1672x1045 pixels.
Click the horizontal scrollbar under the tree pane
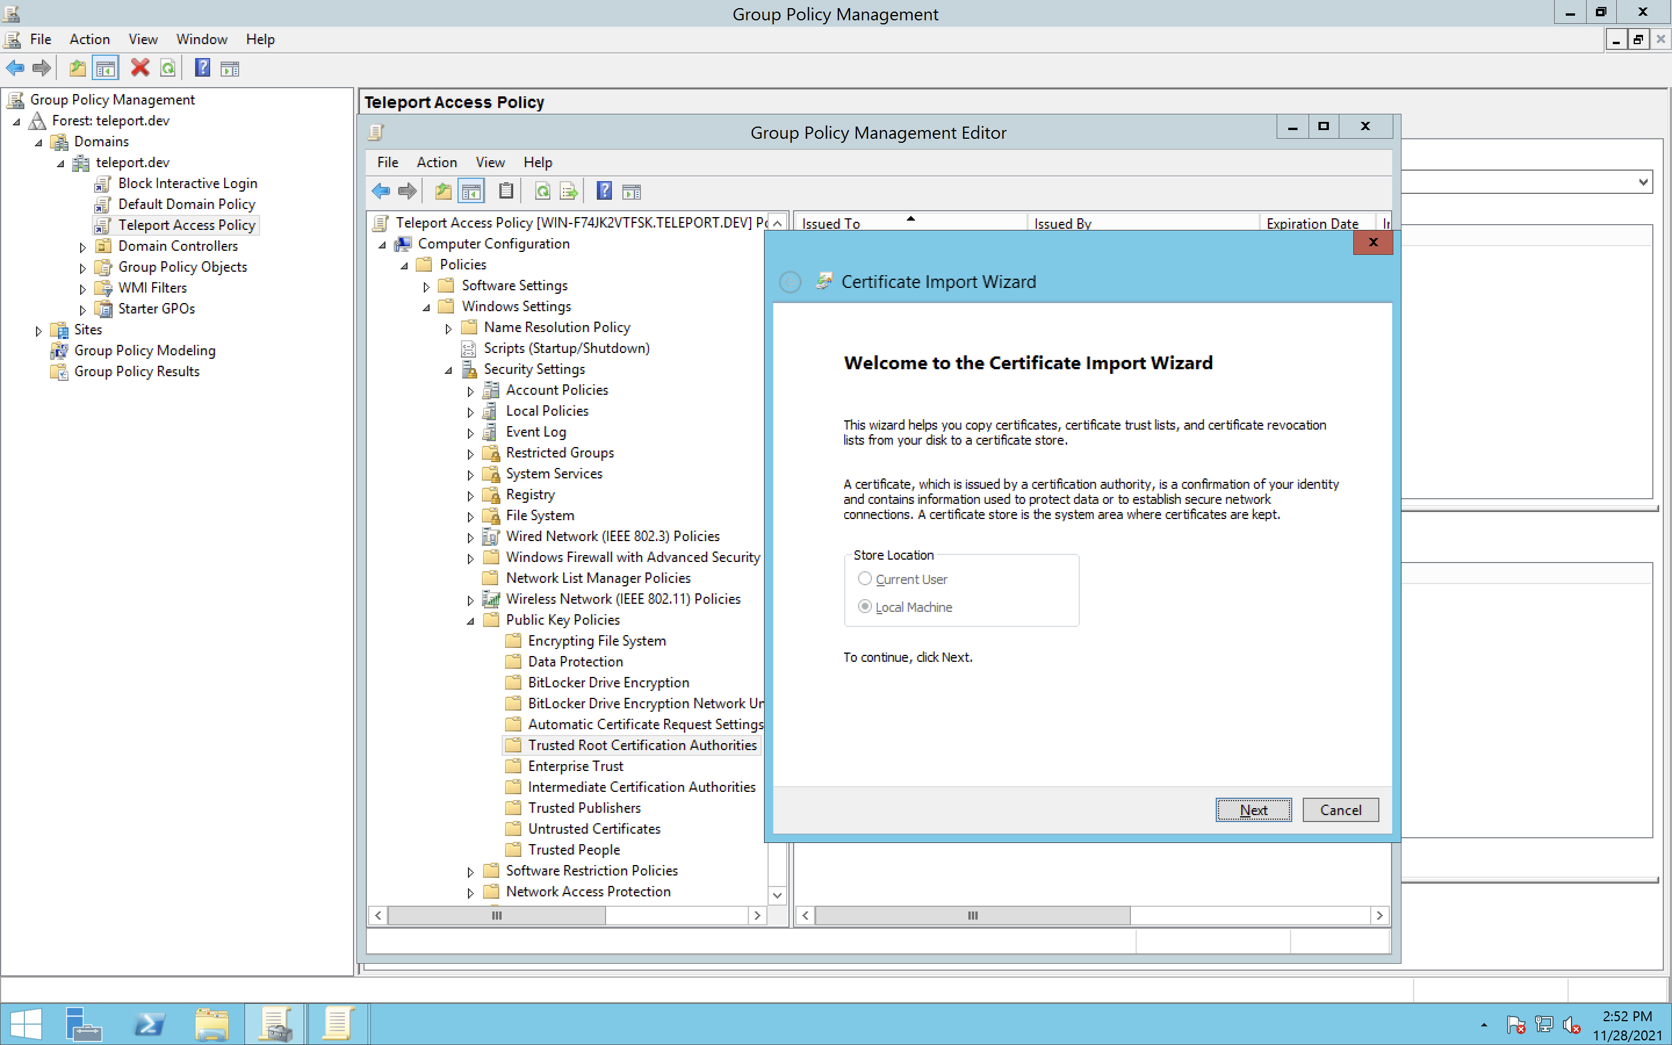coord(677,915)
